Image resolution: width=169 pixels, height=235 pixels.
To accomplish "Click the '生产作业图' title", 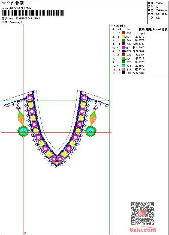I will coord(13,4).
